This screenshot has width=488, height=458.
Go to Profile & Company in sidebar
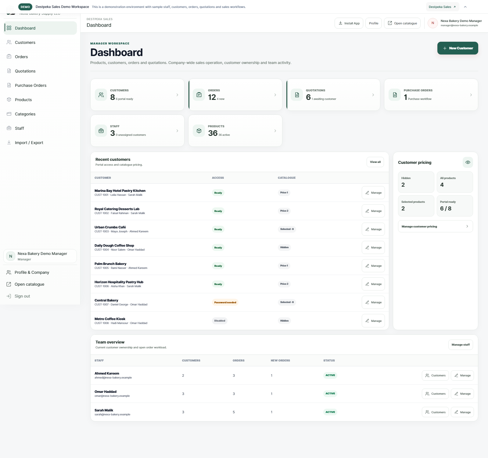pyautogui.click(x=40, y=272)
